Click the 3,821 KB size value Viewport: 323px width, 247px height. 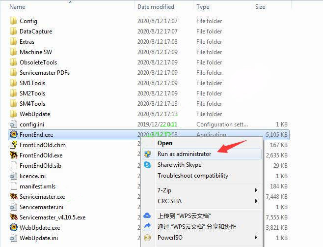pos(277,228)
